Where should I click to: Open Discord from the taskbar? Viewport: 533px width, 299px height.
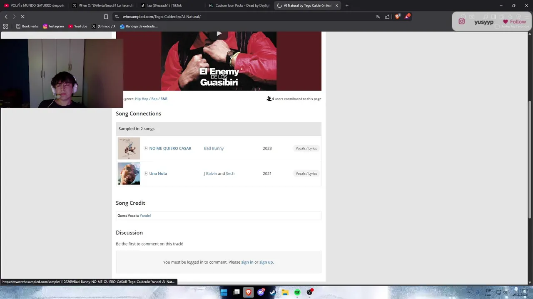point(261,292)
